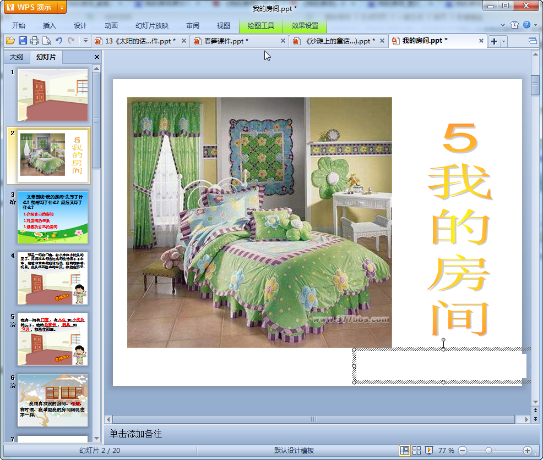Switch to Normal view icon in status bar

point(404,450)
